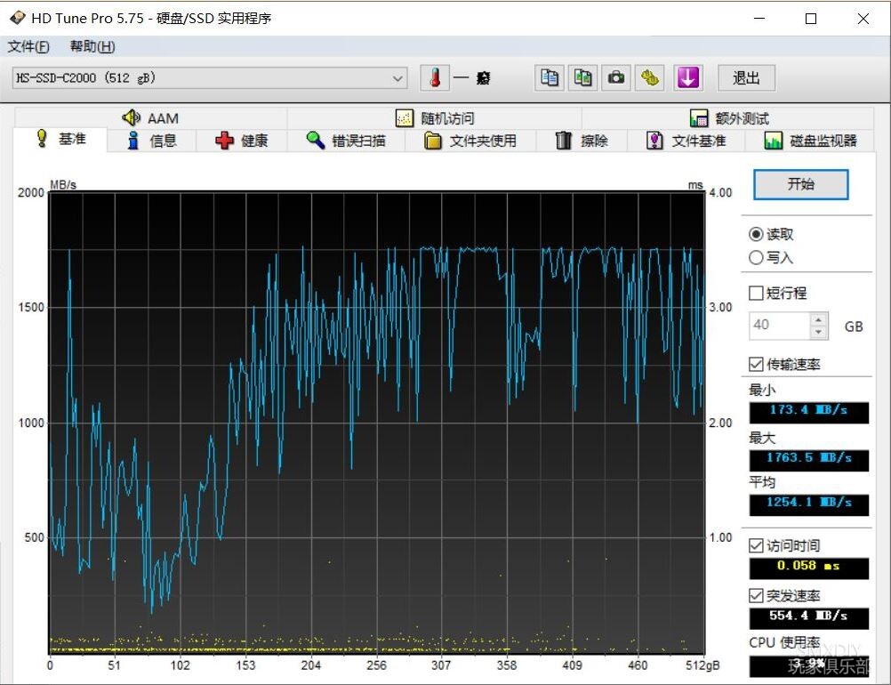The width and height of the screenshot is (891, 685).
Task: Decrease short stroke GB value
Action: point(818,332)
